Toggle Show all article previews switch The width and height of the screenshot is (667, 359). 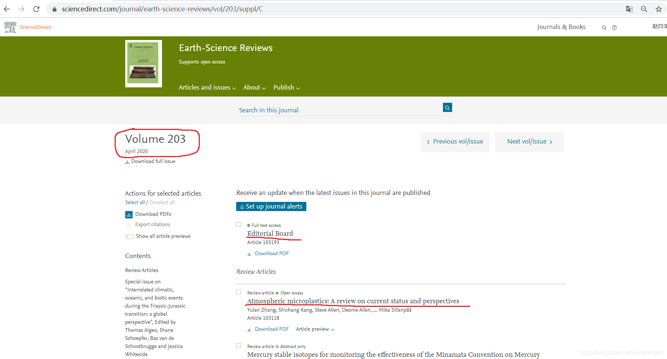point(130,236)
